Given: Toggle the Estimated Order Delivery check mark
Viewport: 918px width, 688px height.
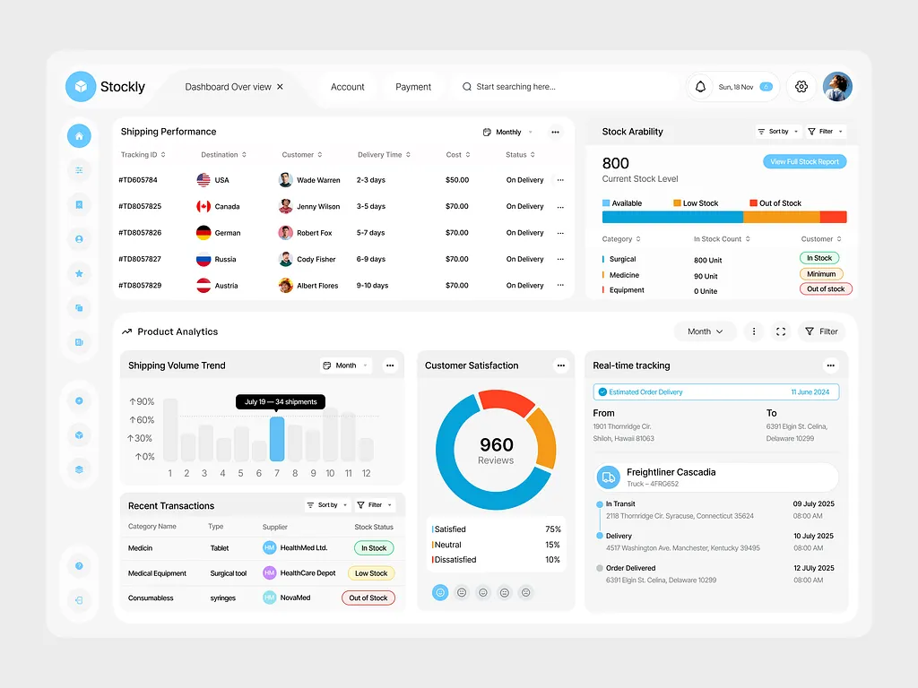Looking at the screenshot, I should tap(602, 392).
